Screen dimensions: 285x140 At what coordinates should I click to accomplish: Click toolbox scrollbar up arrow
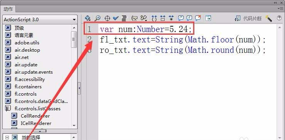point(74,28)
